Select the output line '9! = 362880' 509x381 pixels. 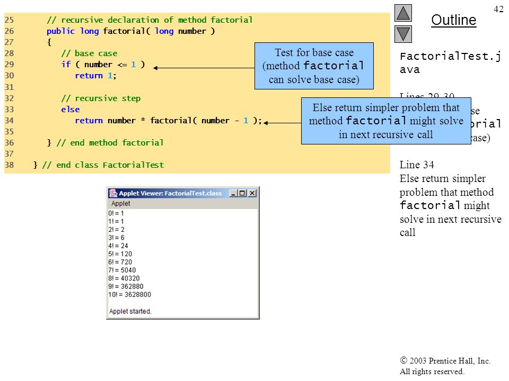pos(126,286)
